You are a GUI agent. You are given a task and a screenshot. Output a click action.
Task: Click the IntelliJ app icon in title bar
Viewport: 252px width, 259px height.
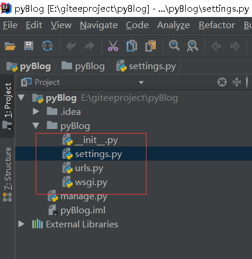6,8
